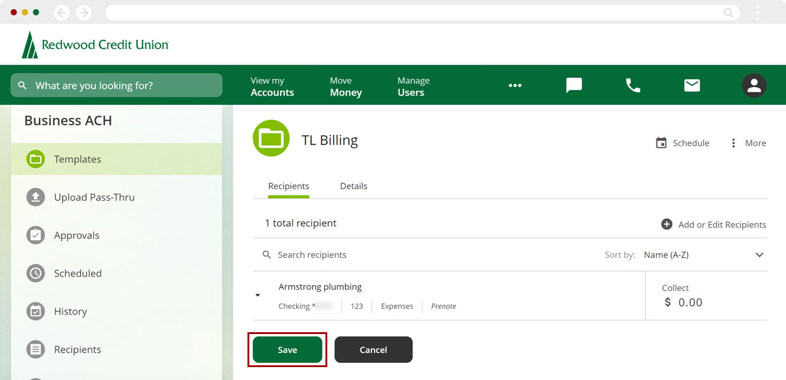Viewport: 786px width, 380px height.
Task: Switch to the Details tab
Action: click(x=354, y=186)
